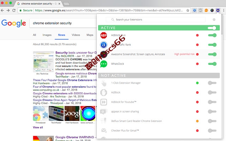Open the Maps search tab
The image size is (226, 141).
(90, 35)
